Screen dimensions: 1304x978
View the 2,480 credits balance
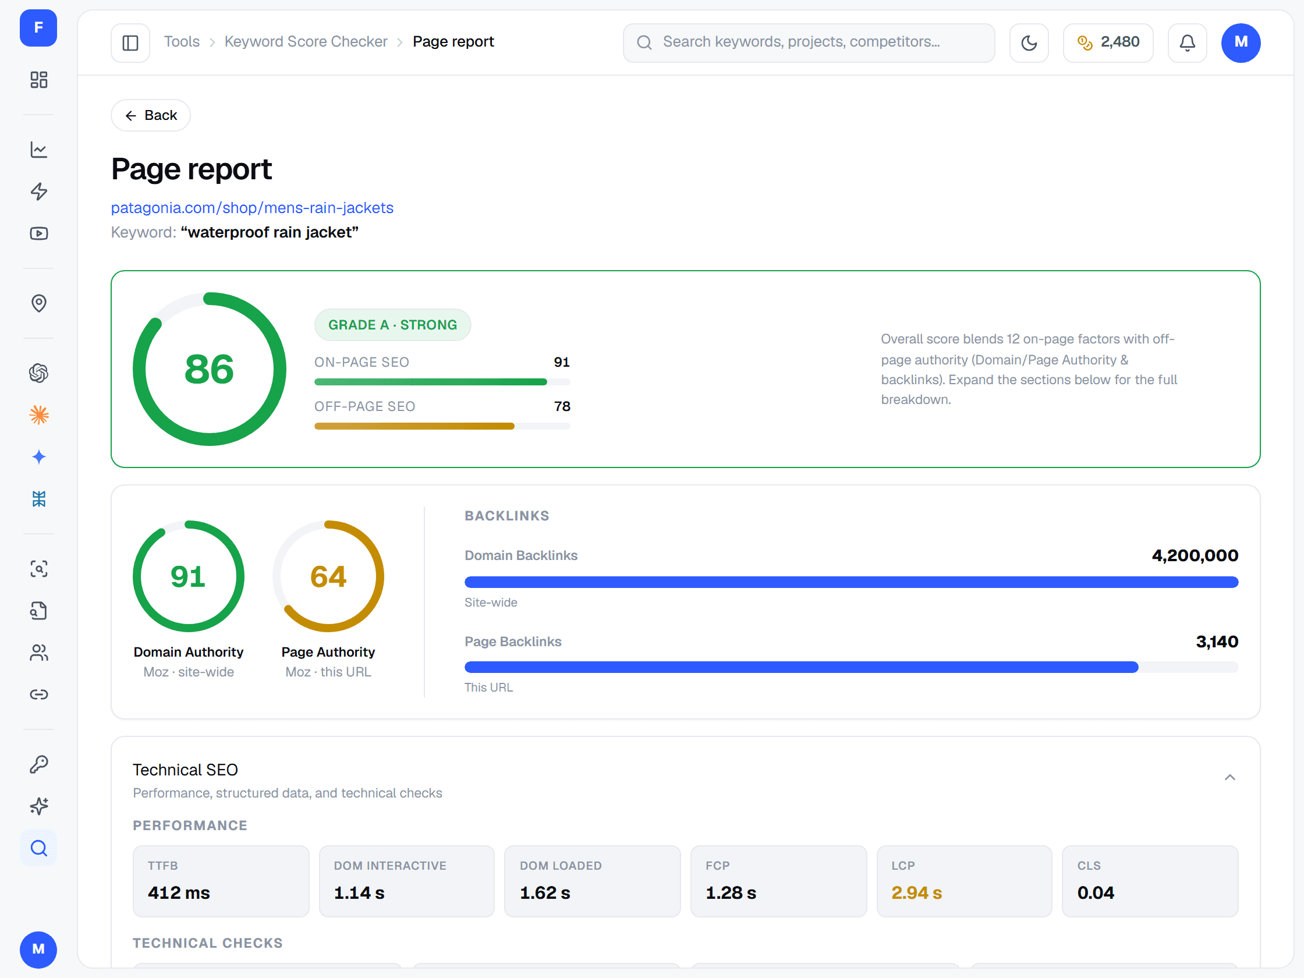click(x=1108, y=42)
